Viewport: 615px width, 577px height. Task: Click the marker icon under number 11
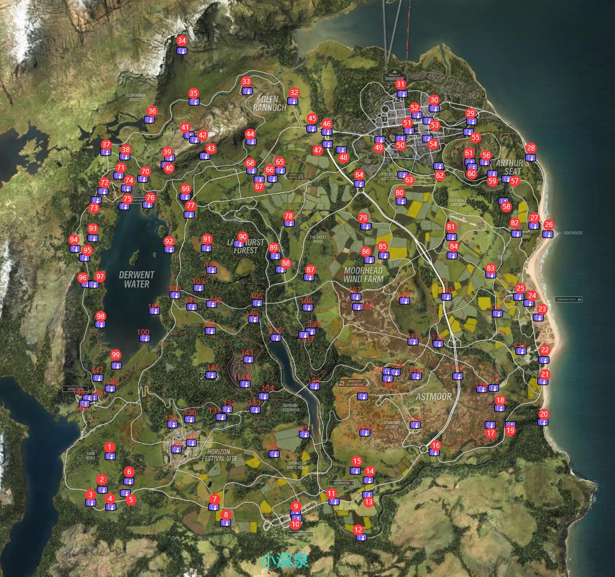334,502
